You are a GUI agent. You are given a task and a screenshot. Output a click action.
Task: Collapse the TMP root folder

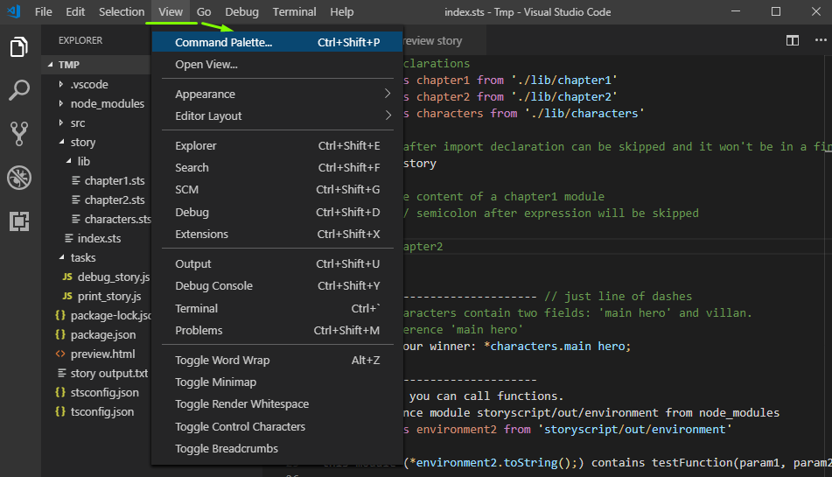[x=51, y=65]
